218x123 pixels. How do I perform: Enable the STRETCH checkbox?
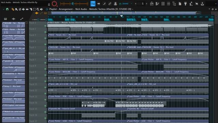pyautogui.click(x=46, y=20)
